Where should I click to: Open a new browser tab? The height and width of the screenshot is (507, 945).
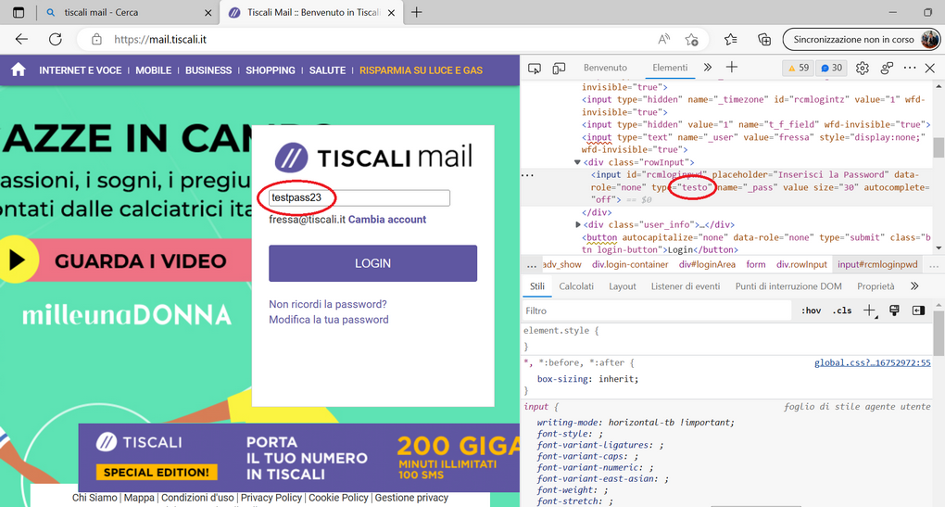[417, 12]
